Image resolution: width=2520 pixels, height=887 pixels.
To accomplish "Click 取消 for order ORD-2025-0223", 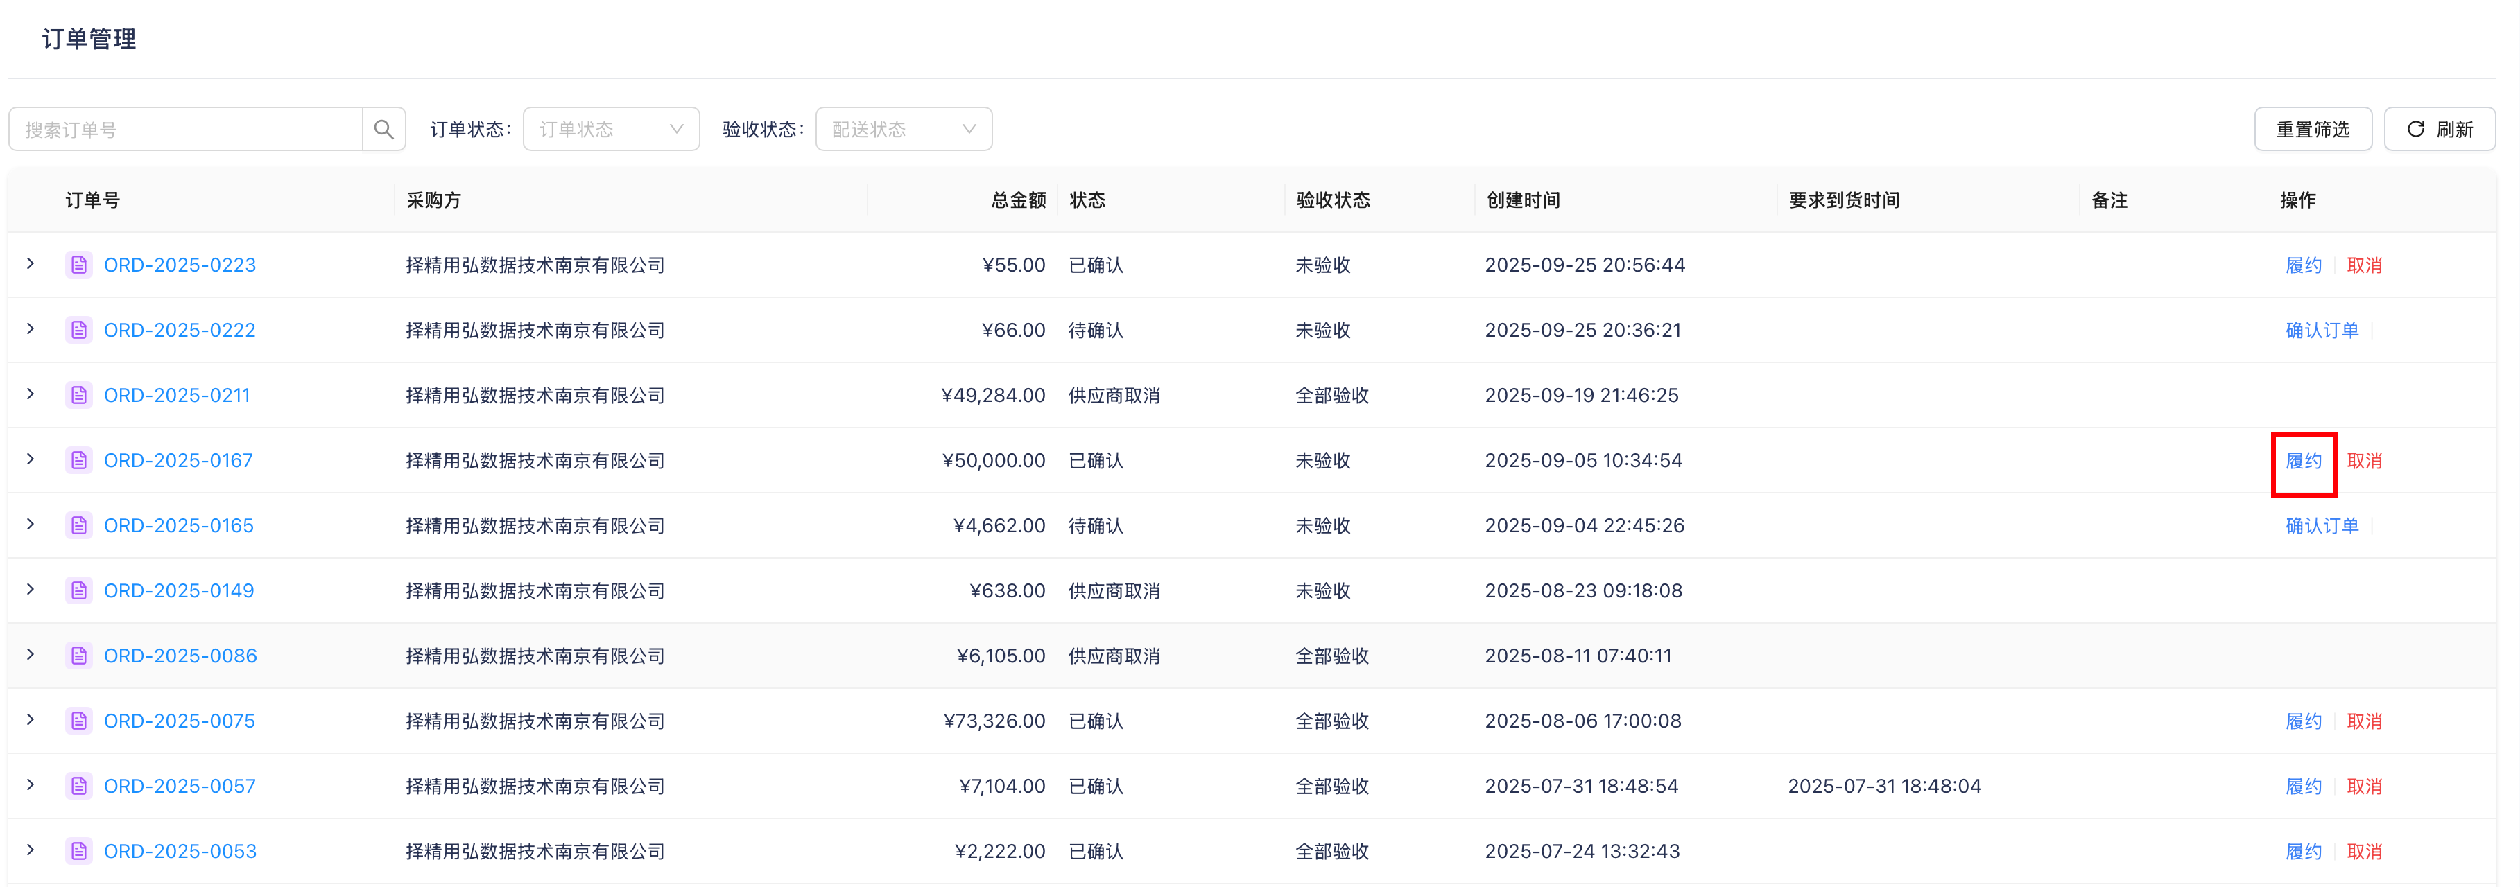I will coord(2363,265).
